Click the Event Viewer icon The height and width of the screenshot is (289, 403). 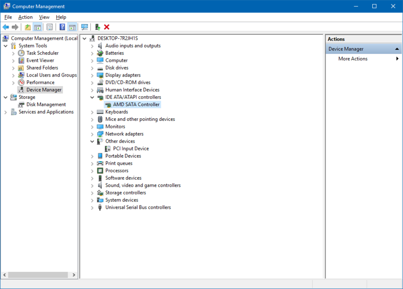[x=21, y=60]
